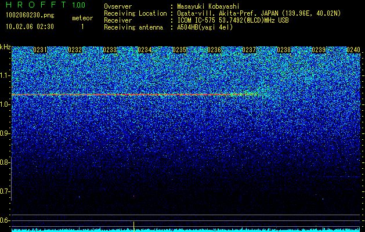
Task: Click the observer name Masayuki Kobayashi
Action: point(208,6)
